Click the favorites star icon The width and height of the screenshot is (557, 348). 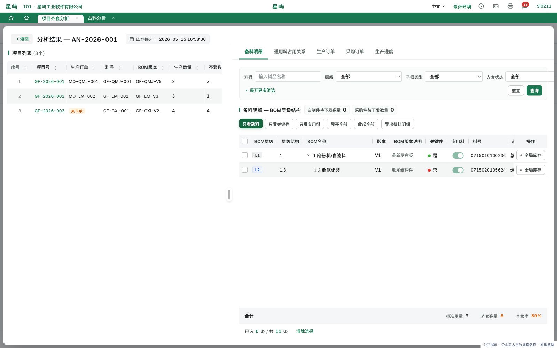coord(11,18)
